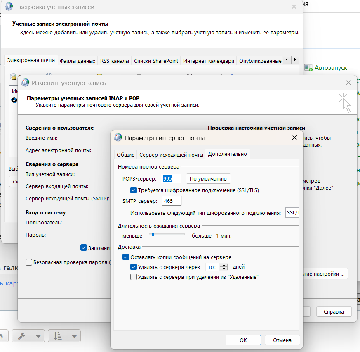Click the Другие настройки button
This screenshot has width=360, height=352.
point(325,274)
